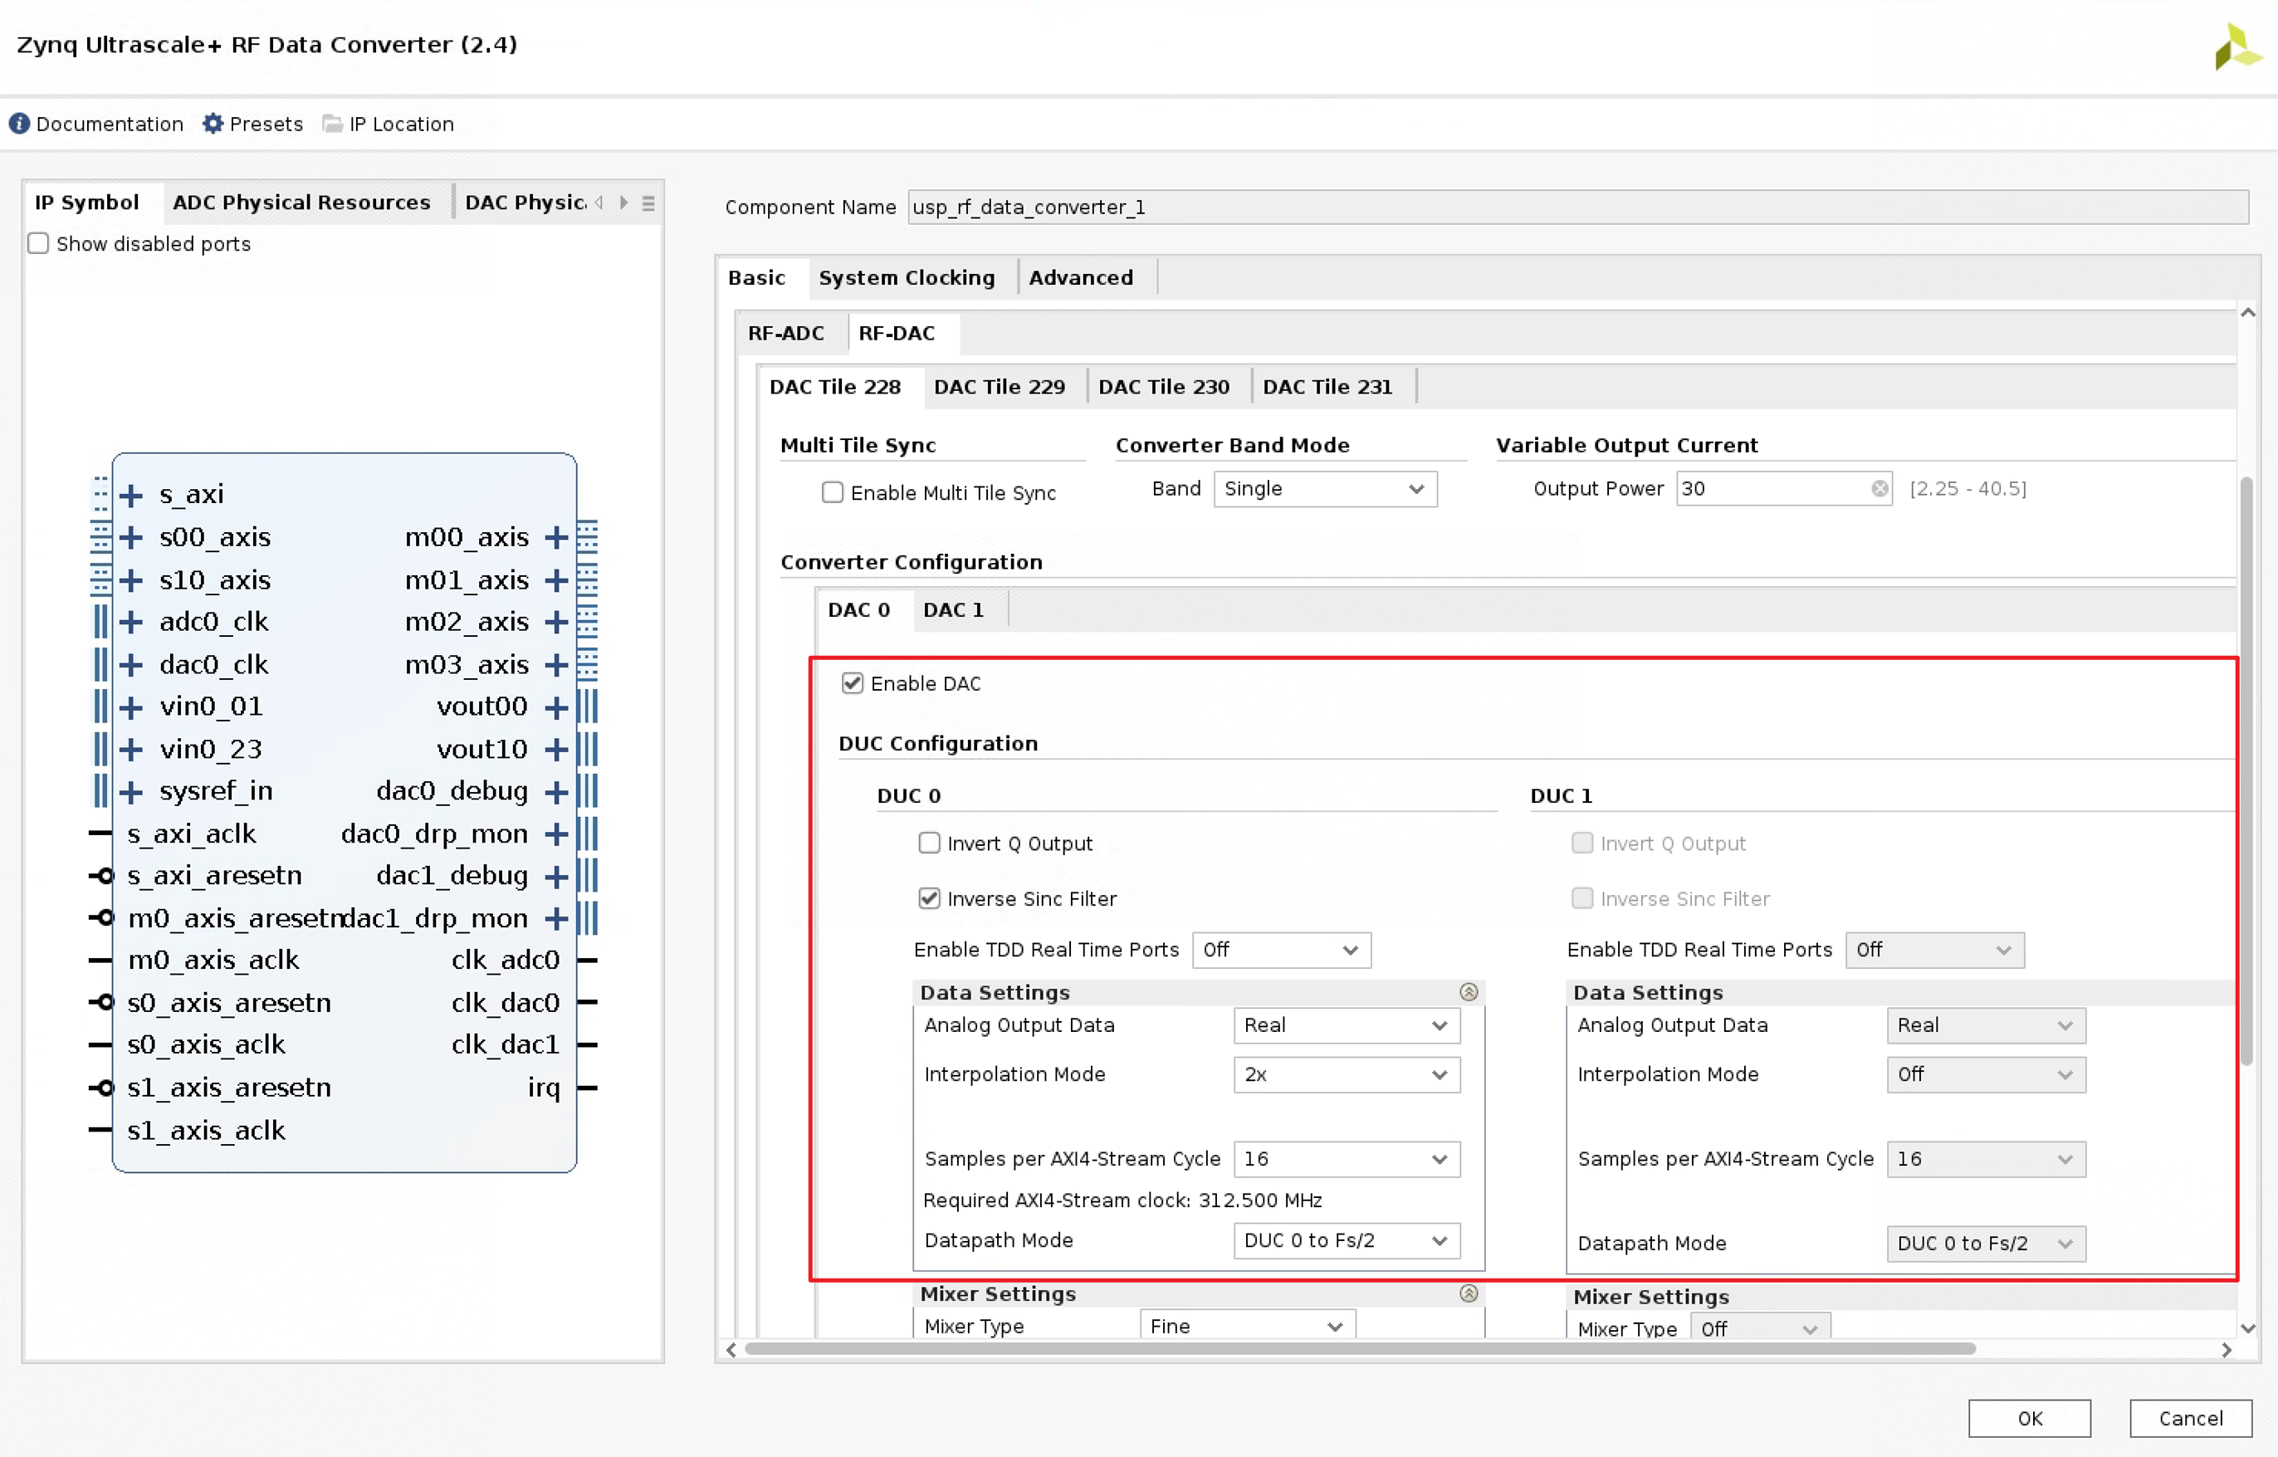Image resolution: width=2278 pixels, height=1457 pixels.
Task: Expand the s_axi port plus icon
Action: [131, 495]
